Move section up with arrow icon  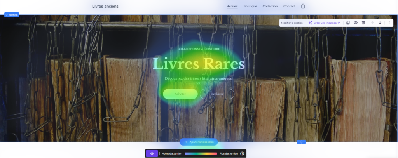click(x=372, y=23)
